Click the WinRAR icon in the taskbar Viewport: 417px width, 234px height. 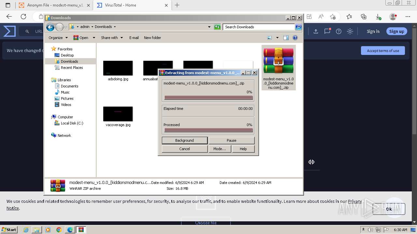coord(81,230)
